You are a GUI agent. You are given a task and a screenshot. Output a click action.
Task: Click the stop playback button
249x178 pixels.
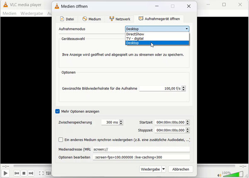[x=24, y=173]
